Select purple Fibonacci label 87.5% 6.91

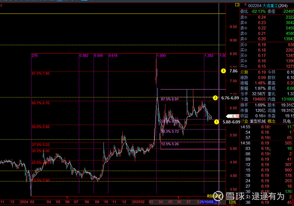point(170,99)
